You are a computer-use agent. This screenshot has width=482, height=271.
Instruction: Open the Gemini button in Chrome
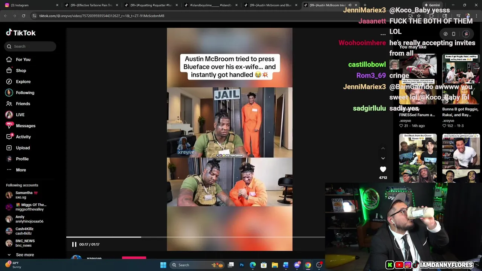pos(432,5)
